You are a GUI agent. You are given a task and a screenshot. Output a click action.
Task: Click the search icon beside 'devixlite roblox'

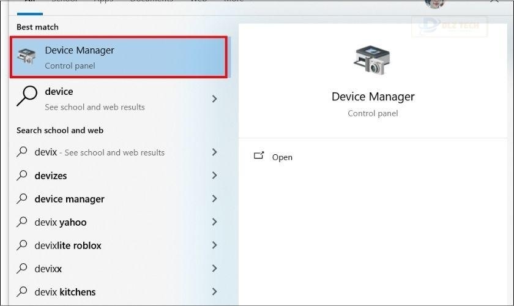click(21, 245)
